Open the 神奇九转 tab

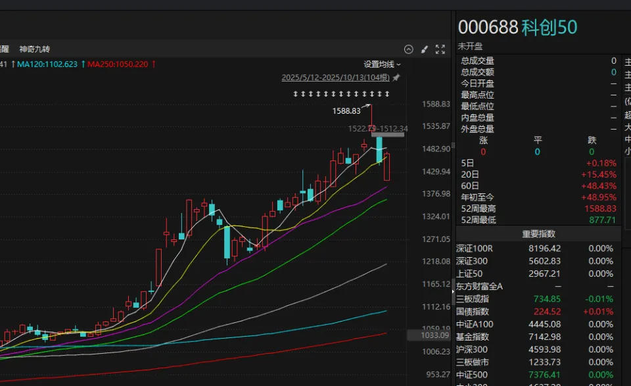coord(34,49)
